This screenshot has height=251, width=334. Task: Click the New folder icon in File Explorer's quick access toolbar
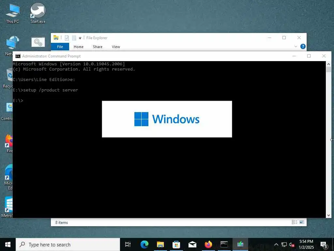click(x=74, y=38)
